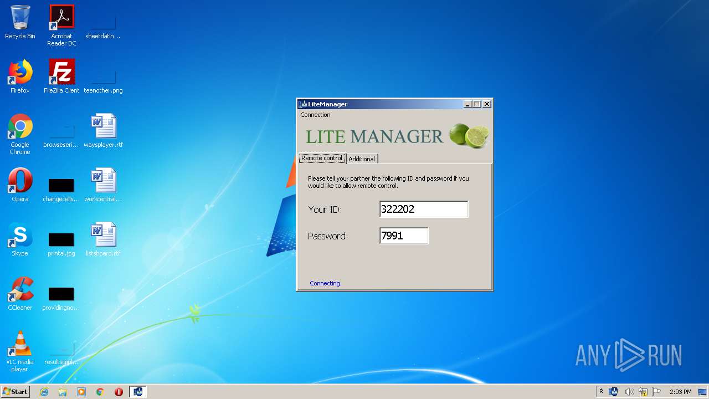This screenshot has width=709, height=399.
Task: Open Windows Explorer from the taskbar
Action: [x=63, y=392]
